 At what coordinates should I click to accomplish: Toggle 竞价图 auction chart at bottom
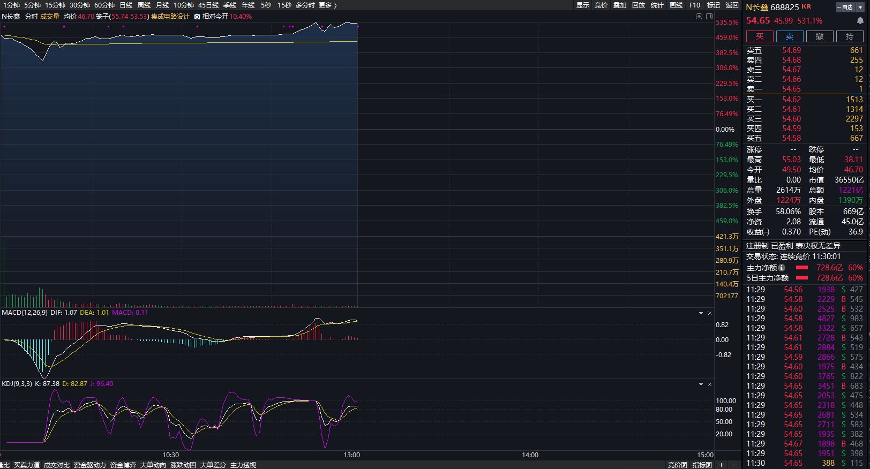pyautogui.click(x=677, y=465)
